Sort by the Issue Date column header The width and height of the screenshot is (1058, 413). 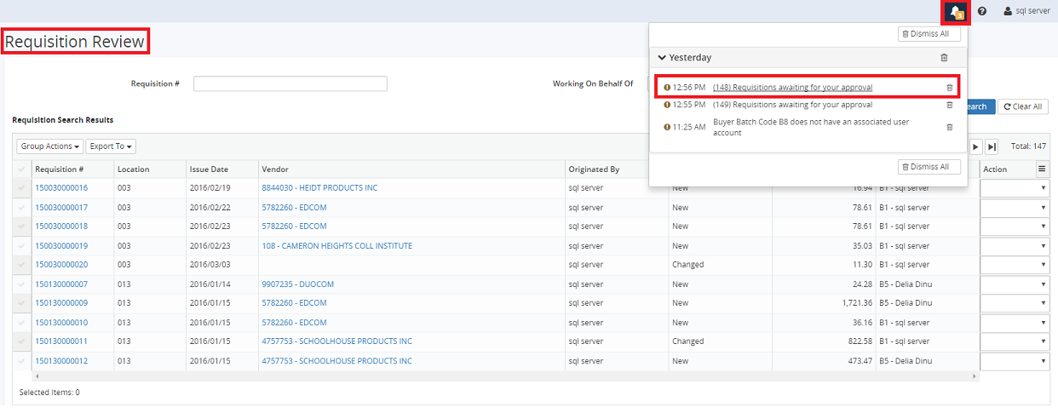[209, 169]
